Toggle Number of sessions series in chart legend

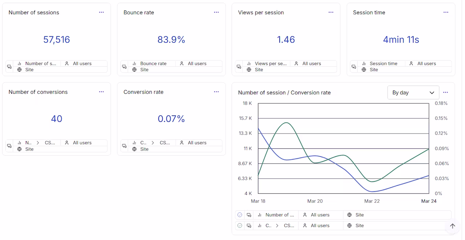coord(240,215)
